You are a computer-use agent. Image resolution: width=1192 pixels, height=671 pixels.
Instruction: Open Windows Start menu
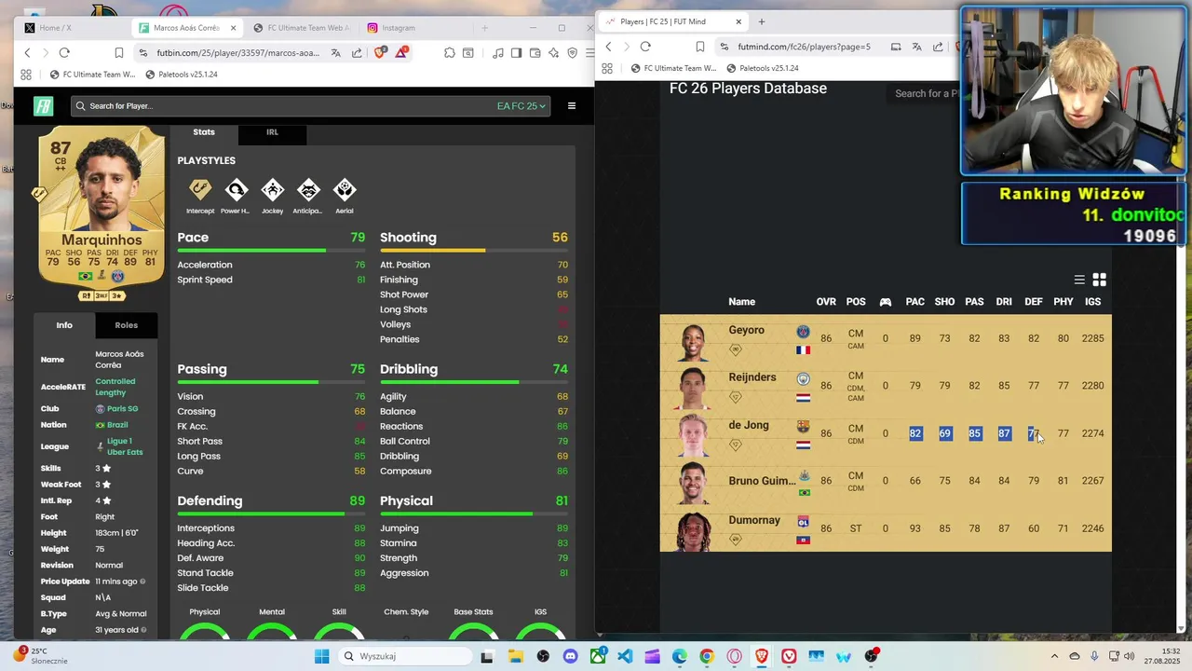(321, 657)
